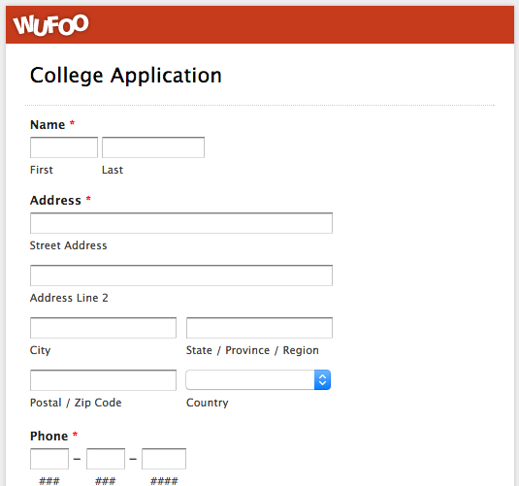The image size is (519, 486).
Task: Select the middle three-digit phone box
Action: [x=106, y=459]
